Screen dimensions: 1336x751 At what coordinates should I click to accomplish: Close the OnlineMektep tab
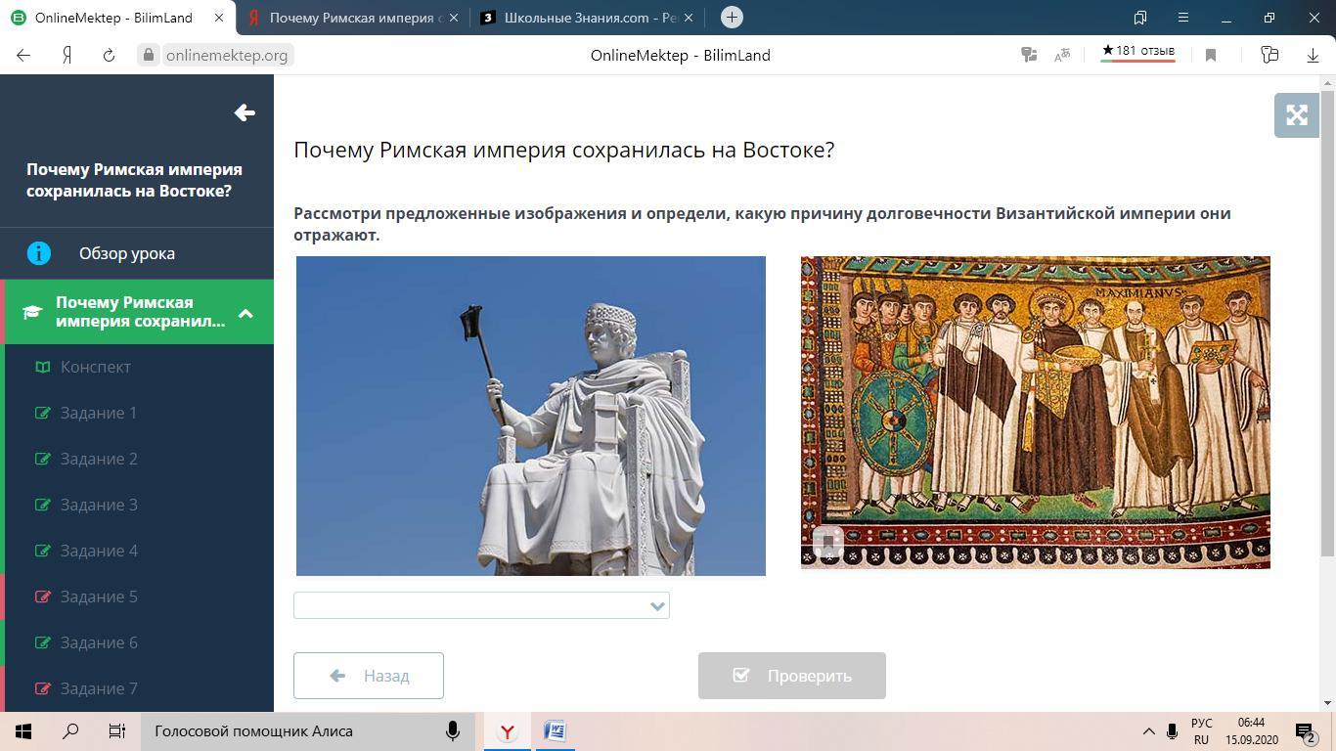[219, 18]
